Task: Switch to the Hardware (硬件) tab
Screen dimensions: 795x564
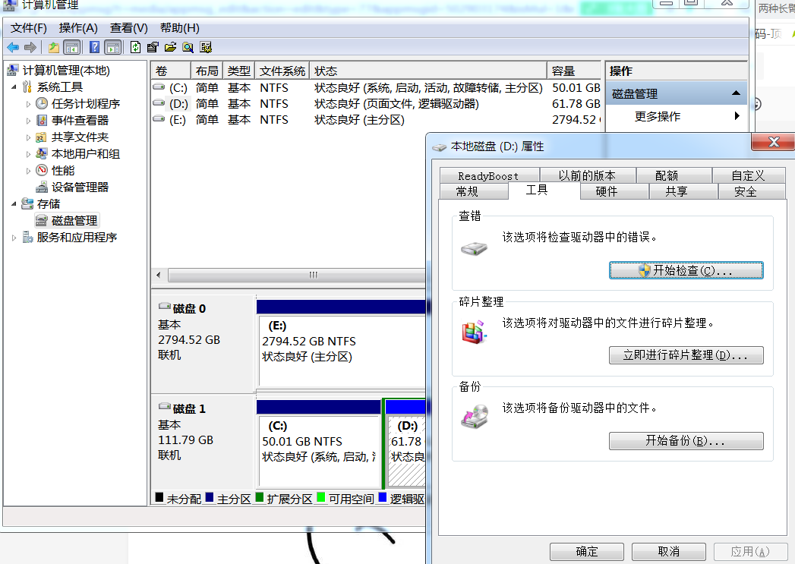Action: (607, 191)
